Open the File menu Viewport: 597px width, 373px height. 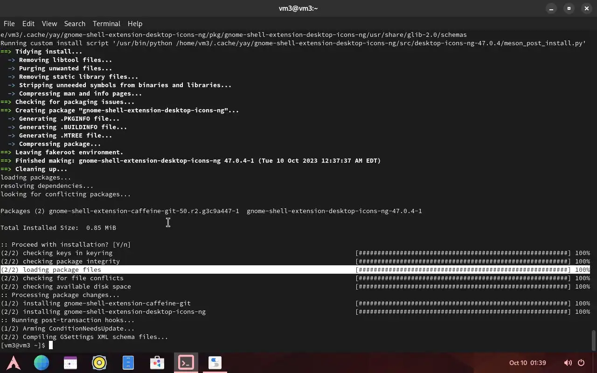[9, 23]
